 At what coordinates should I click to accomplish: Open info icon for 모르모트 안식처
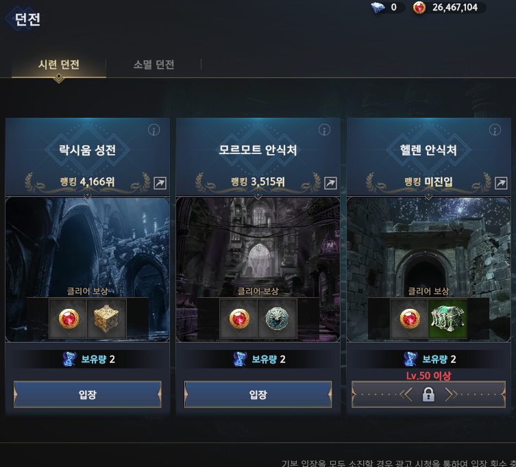324,130
